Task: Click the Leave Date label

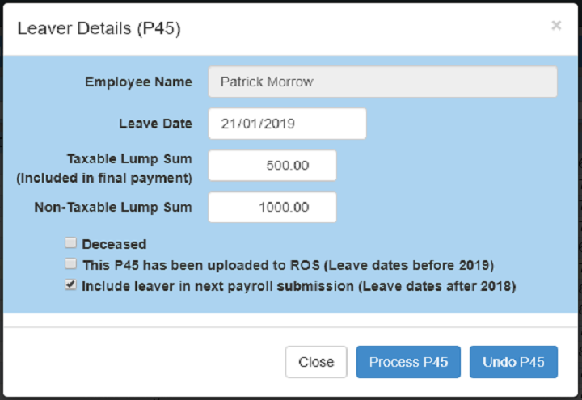Action: click(x=155, y=124)
